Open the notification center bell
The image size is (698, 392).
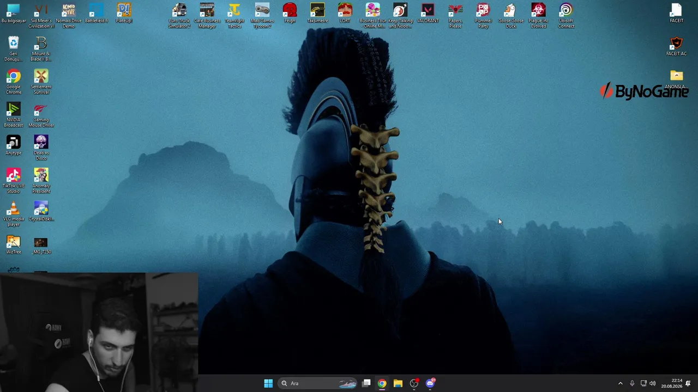tap(688, 383)
